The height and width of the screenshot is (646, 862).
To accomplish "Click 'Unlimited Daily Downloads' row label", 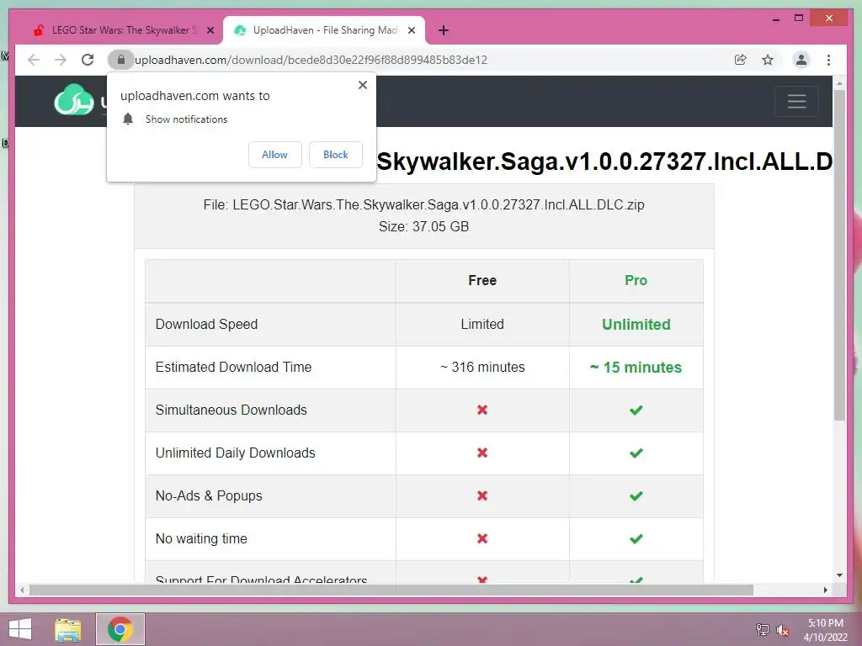I will (236, 453).
